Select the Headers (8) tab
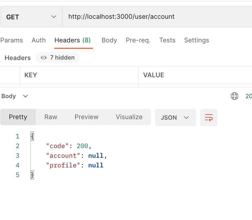The width and height of the screenshot is (252, 220). point(72,40)
